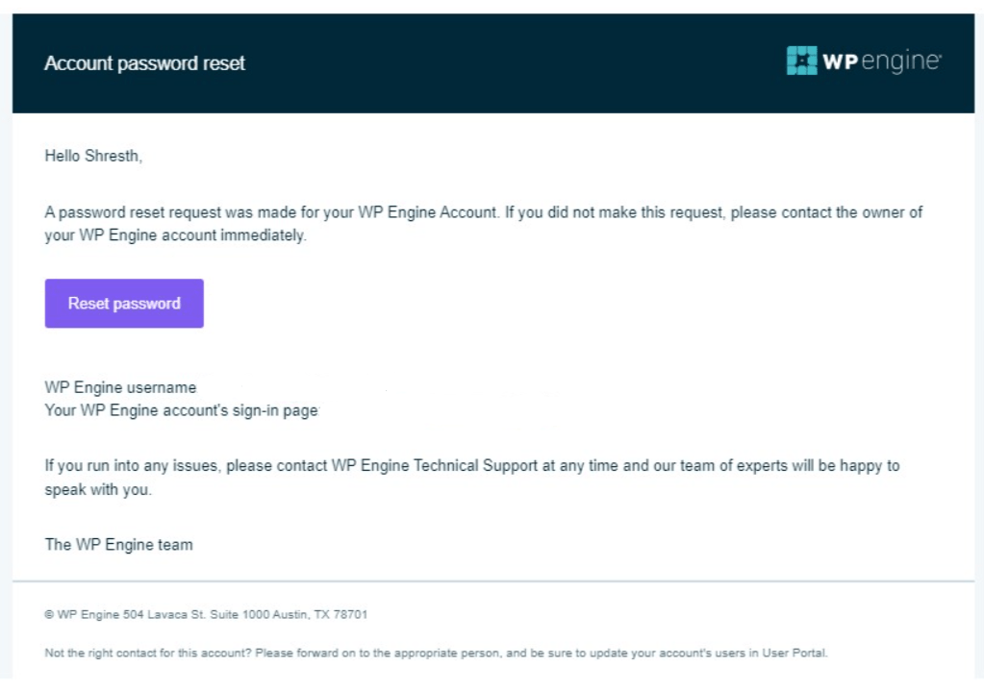Viewport: 984px width, 690px height.
Task: Select the copyright symbol in the footer
Action: (48, 614)
